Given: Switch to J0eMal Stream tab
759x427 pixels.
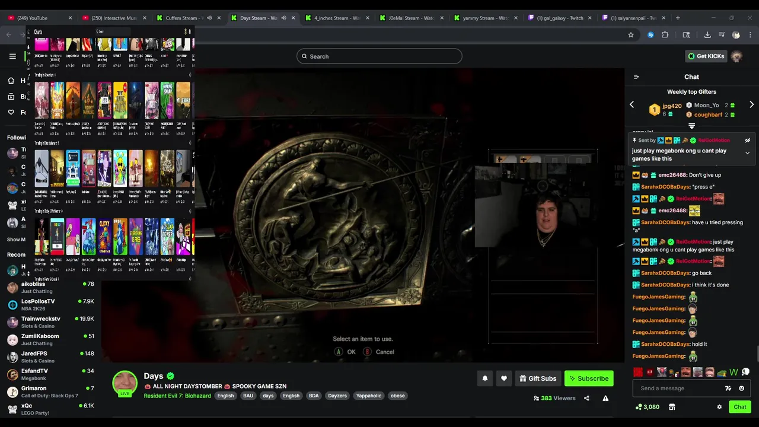Looking at the screenshot, I should pyautogui.click(x=412, y=18).
